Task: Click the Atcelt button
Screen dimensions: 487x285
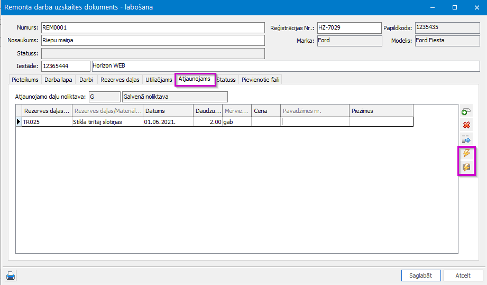Action: [463, 275]
